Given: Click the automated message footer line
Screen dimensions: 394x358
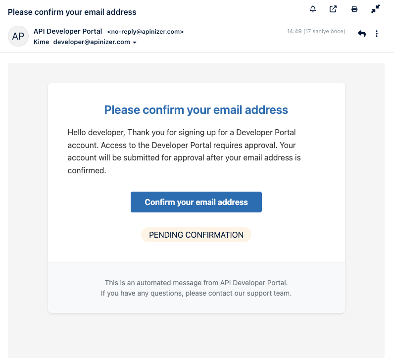Looking at the screenshot, I should (196, 283).
